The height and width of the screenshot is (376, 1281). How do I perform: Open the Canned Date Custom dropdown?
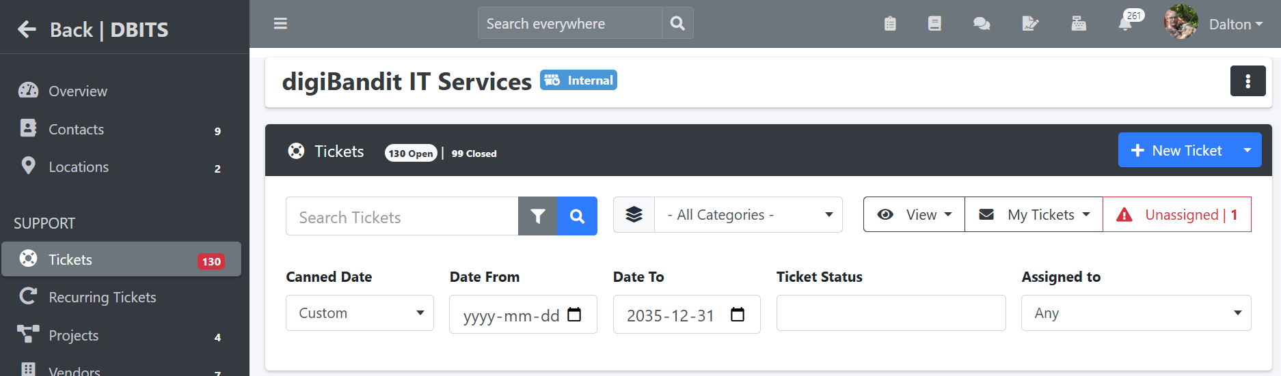click(360, 313)
